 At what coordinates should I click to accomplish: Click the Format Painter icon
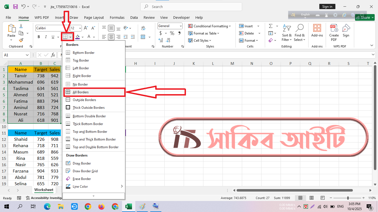pos(21,40)
